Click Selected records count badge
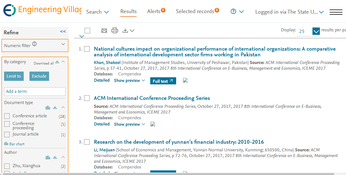This screenshot has width=346, height=175. (x=217, y=10)
